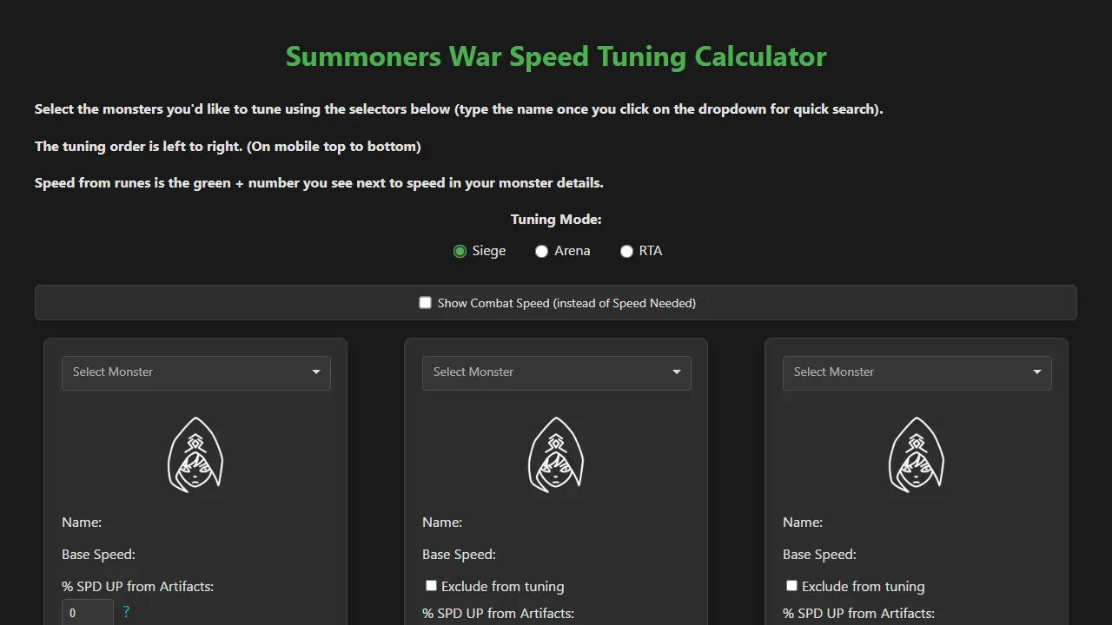Click the Siege radio button
1112x625 pixels.
click(x=460, y=251)
